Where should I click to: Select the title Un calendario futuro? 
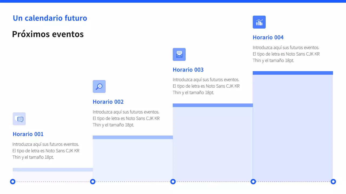tap(50, 18)
